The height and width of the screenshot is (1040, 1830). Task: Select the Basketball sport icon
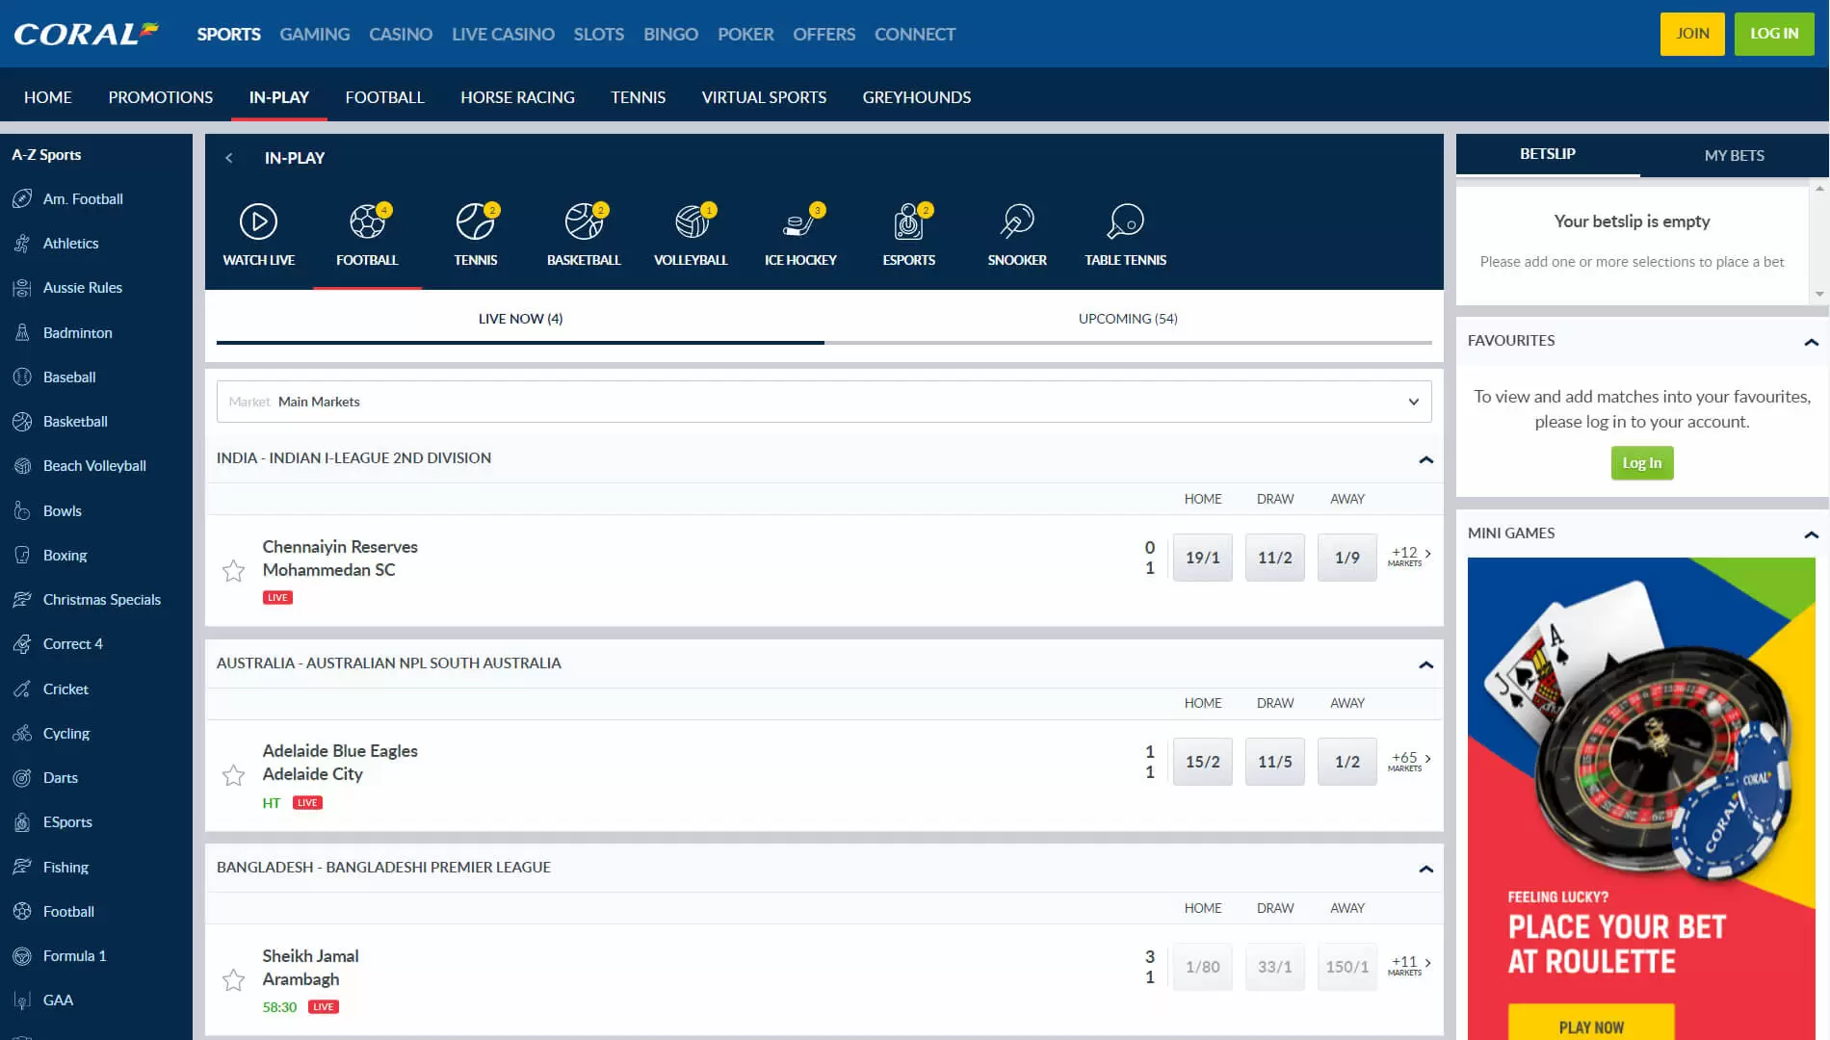[x=584, y=222]
